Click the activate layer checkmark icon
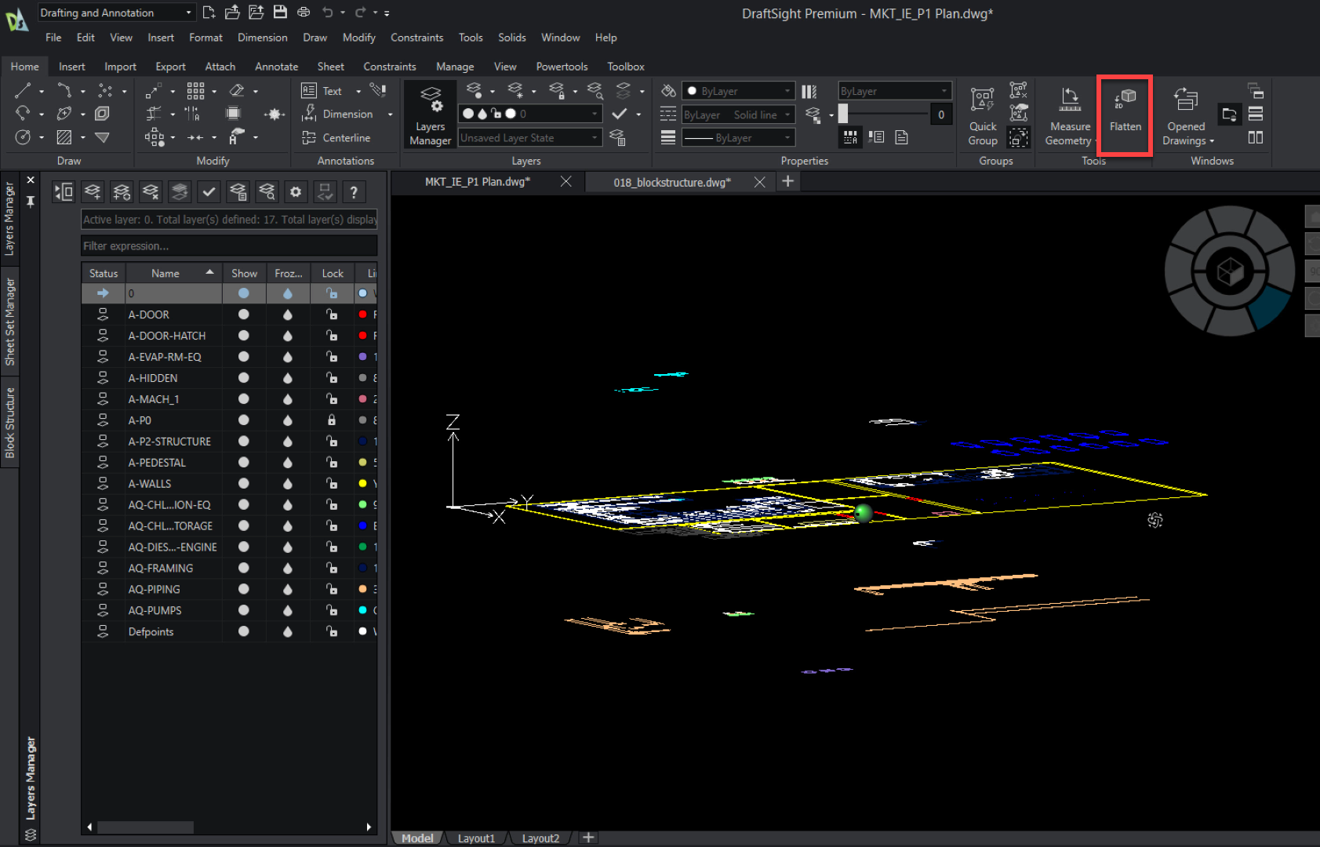The image size is (1320, 847). (209, 191)
